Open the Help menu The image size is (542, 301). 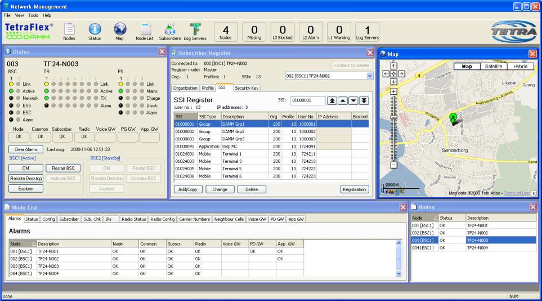point(47,15)
